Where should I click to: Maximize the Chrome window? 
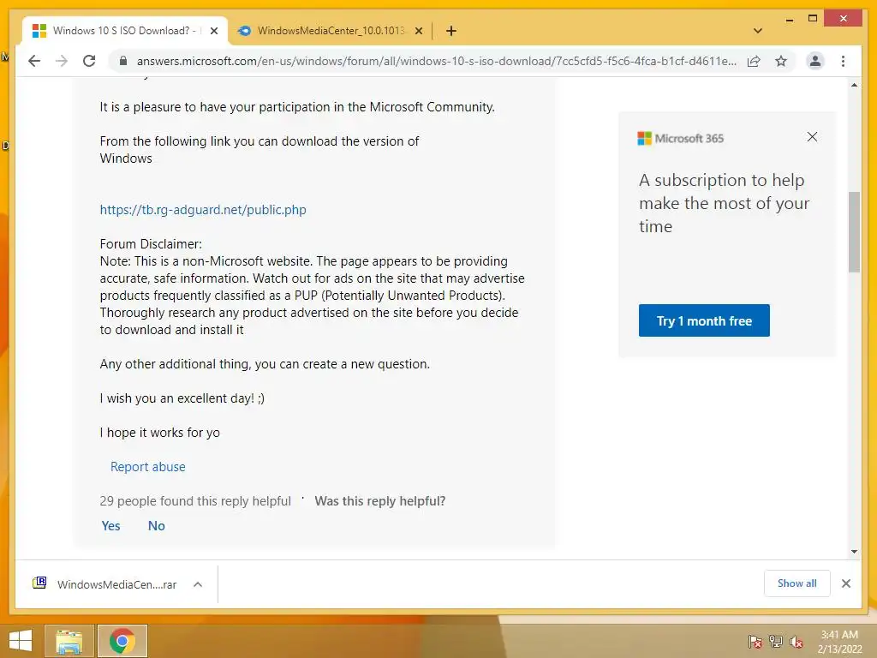813,19
